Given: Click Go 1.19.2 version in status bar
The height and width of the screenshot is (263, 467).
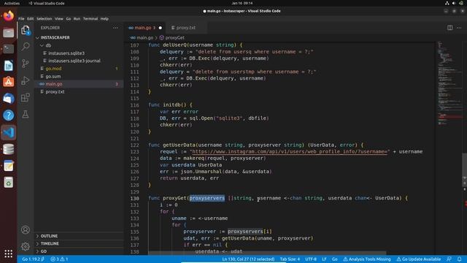Looking at the screenshot, I should [33, 259].
